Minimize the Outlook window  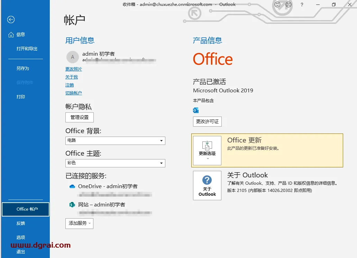pyautogui.click(x=318, y=4)
